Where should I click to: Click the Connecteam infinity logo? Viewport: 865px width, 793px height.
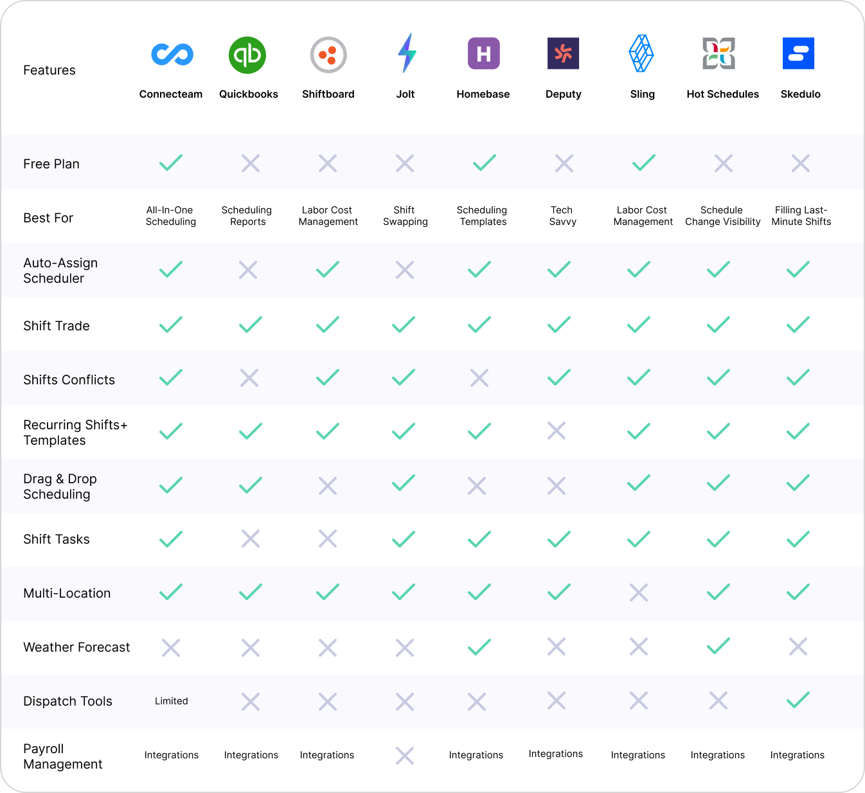[170, 55]
